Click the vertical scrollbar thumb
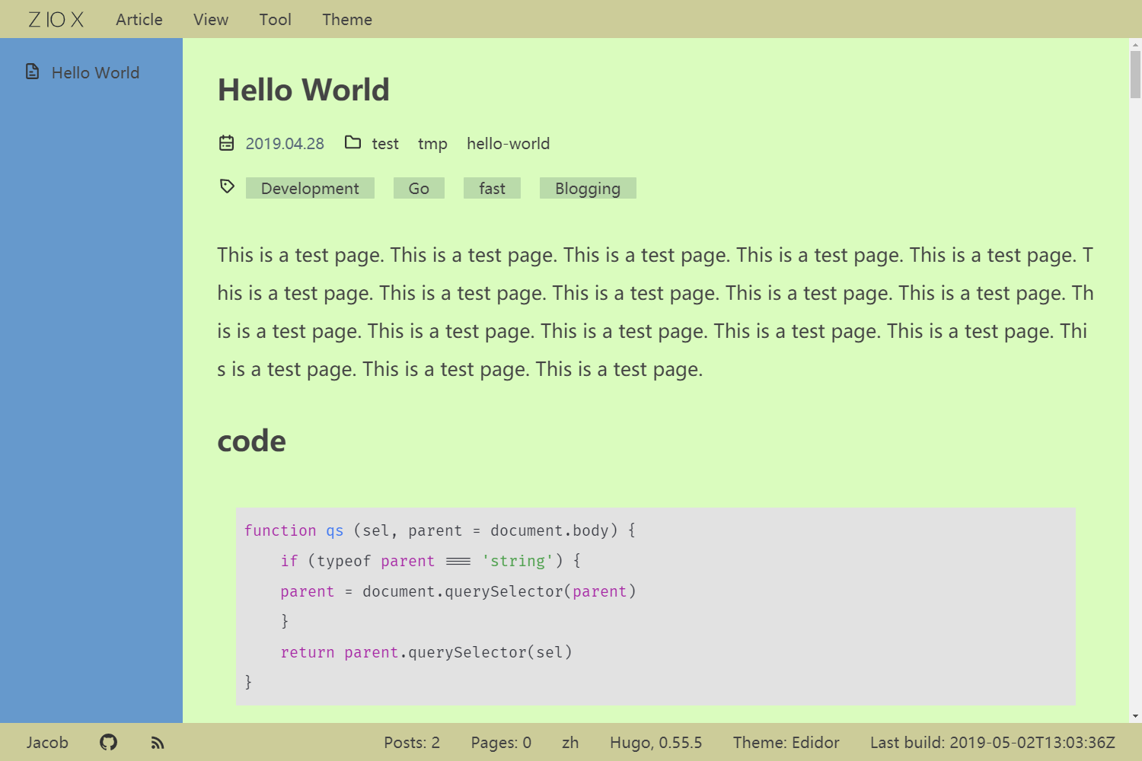 [1135, 74]
